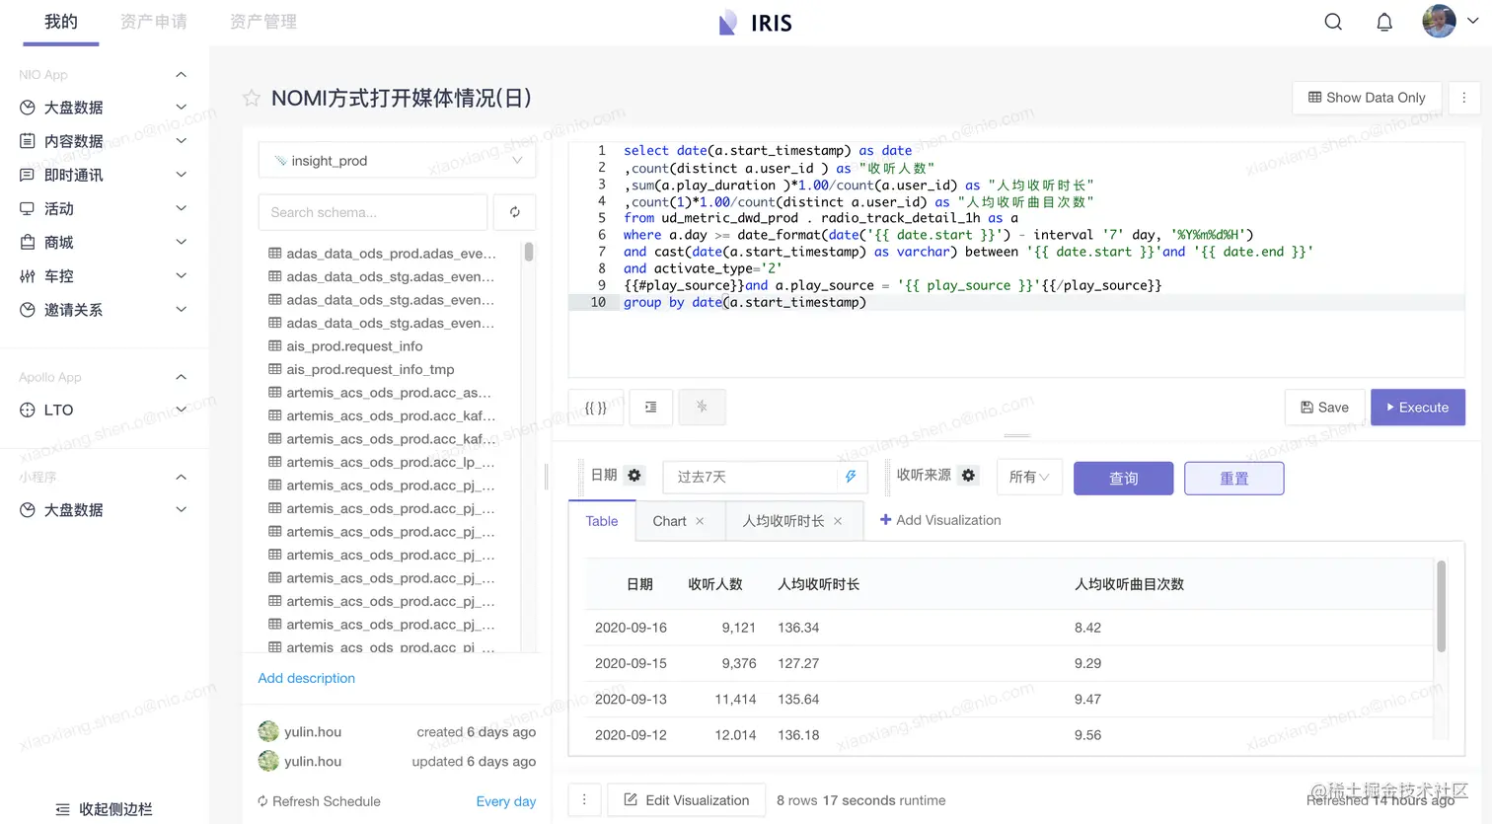Image resolution: width=1492 pixels, height=824 pixels.
Task: Collapse the Apollo App section
Action: point(181,377)
